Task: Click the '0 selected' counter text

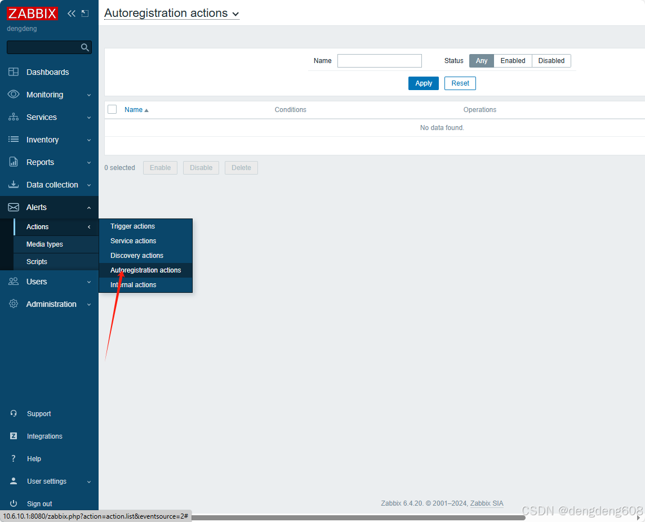Action: (x=119, y=167)
